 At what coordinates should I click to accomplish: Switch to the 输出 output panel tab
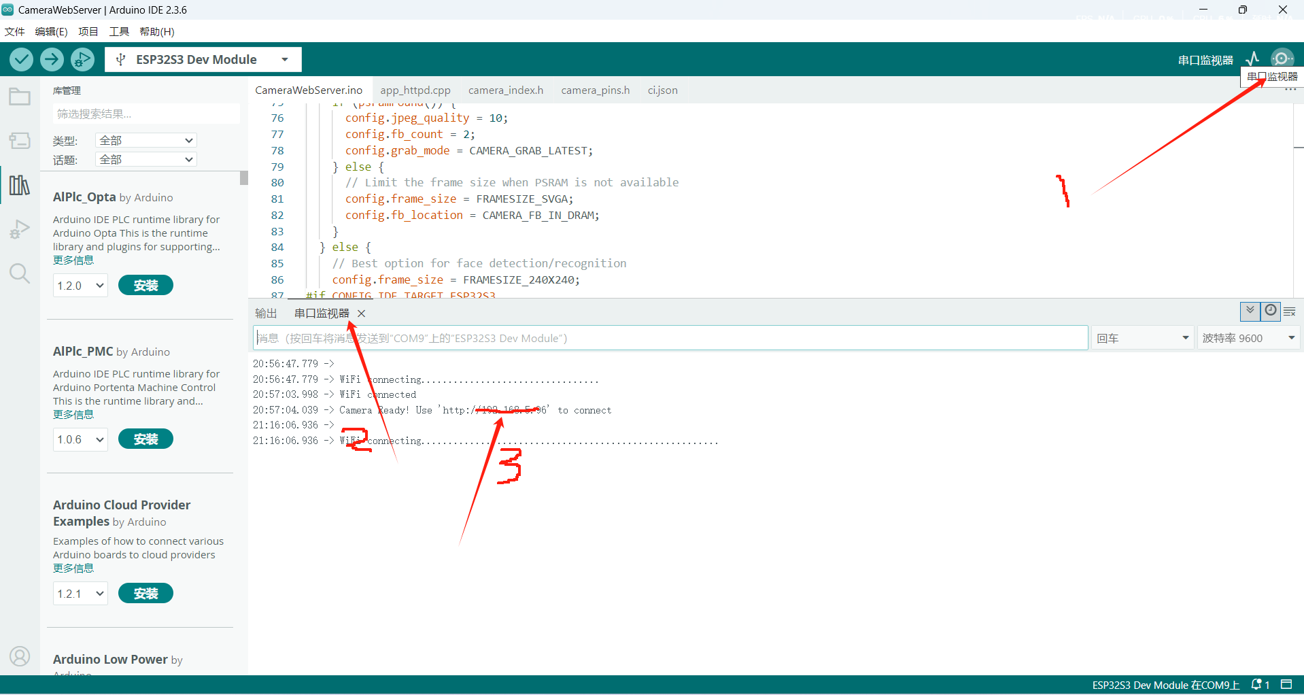[266, 313]
